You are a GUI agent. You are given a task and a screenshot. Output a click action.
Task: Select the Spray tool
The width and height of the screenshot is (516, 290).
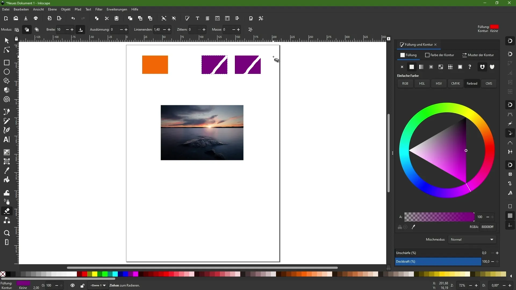pyautogui.click(x=7, y=202)
